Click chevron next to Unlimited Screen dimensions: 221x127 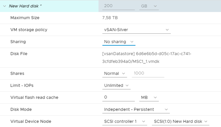tap(127, 86)
